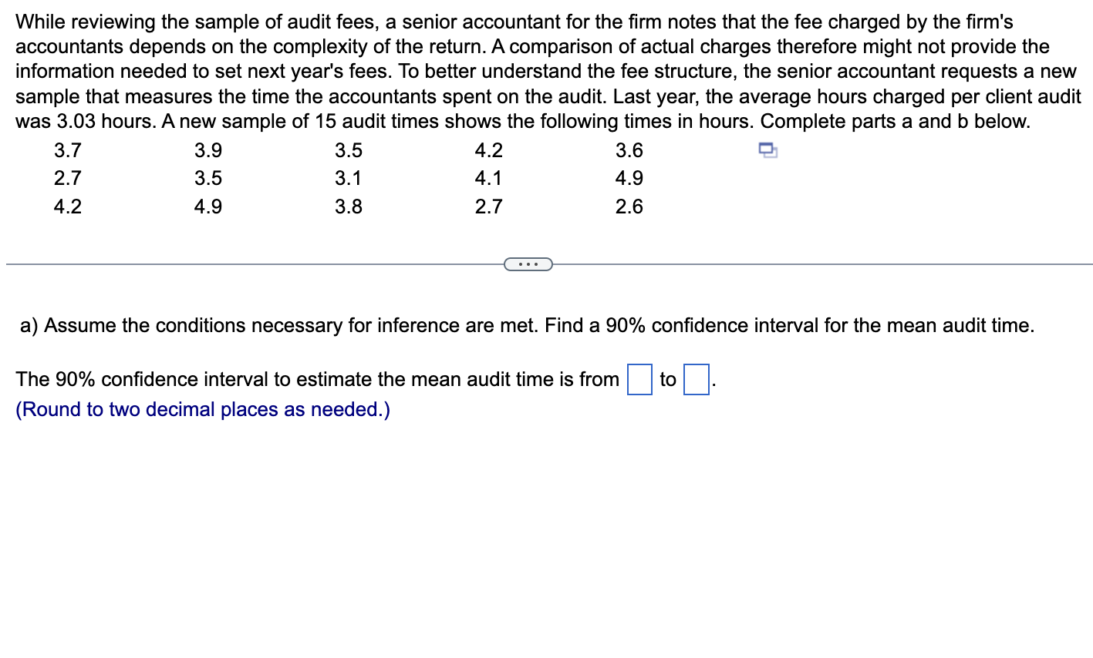Click the audit time 4.9 in row two
This screenshot has height=658, width=1093.
(629, 178)
